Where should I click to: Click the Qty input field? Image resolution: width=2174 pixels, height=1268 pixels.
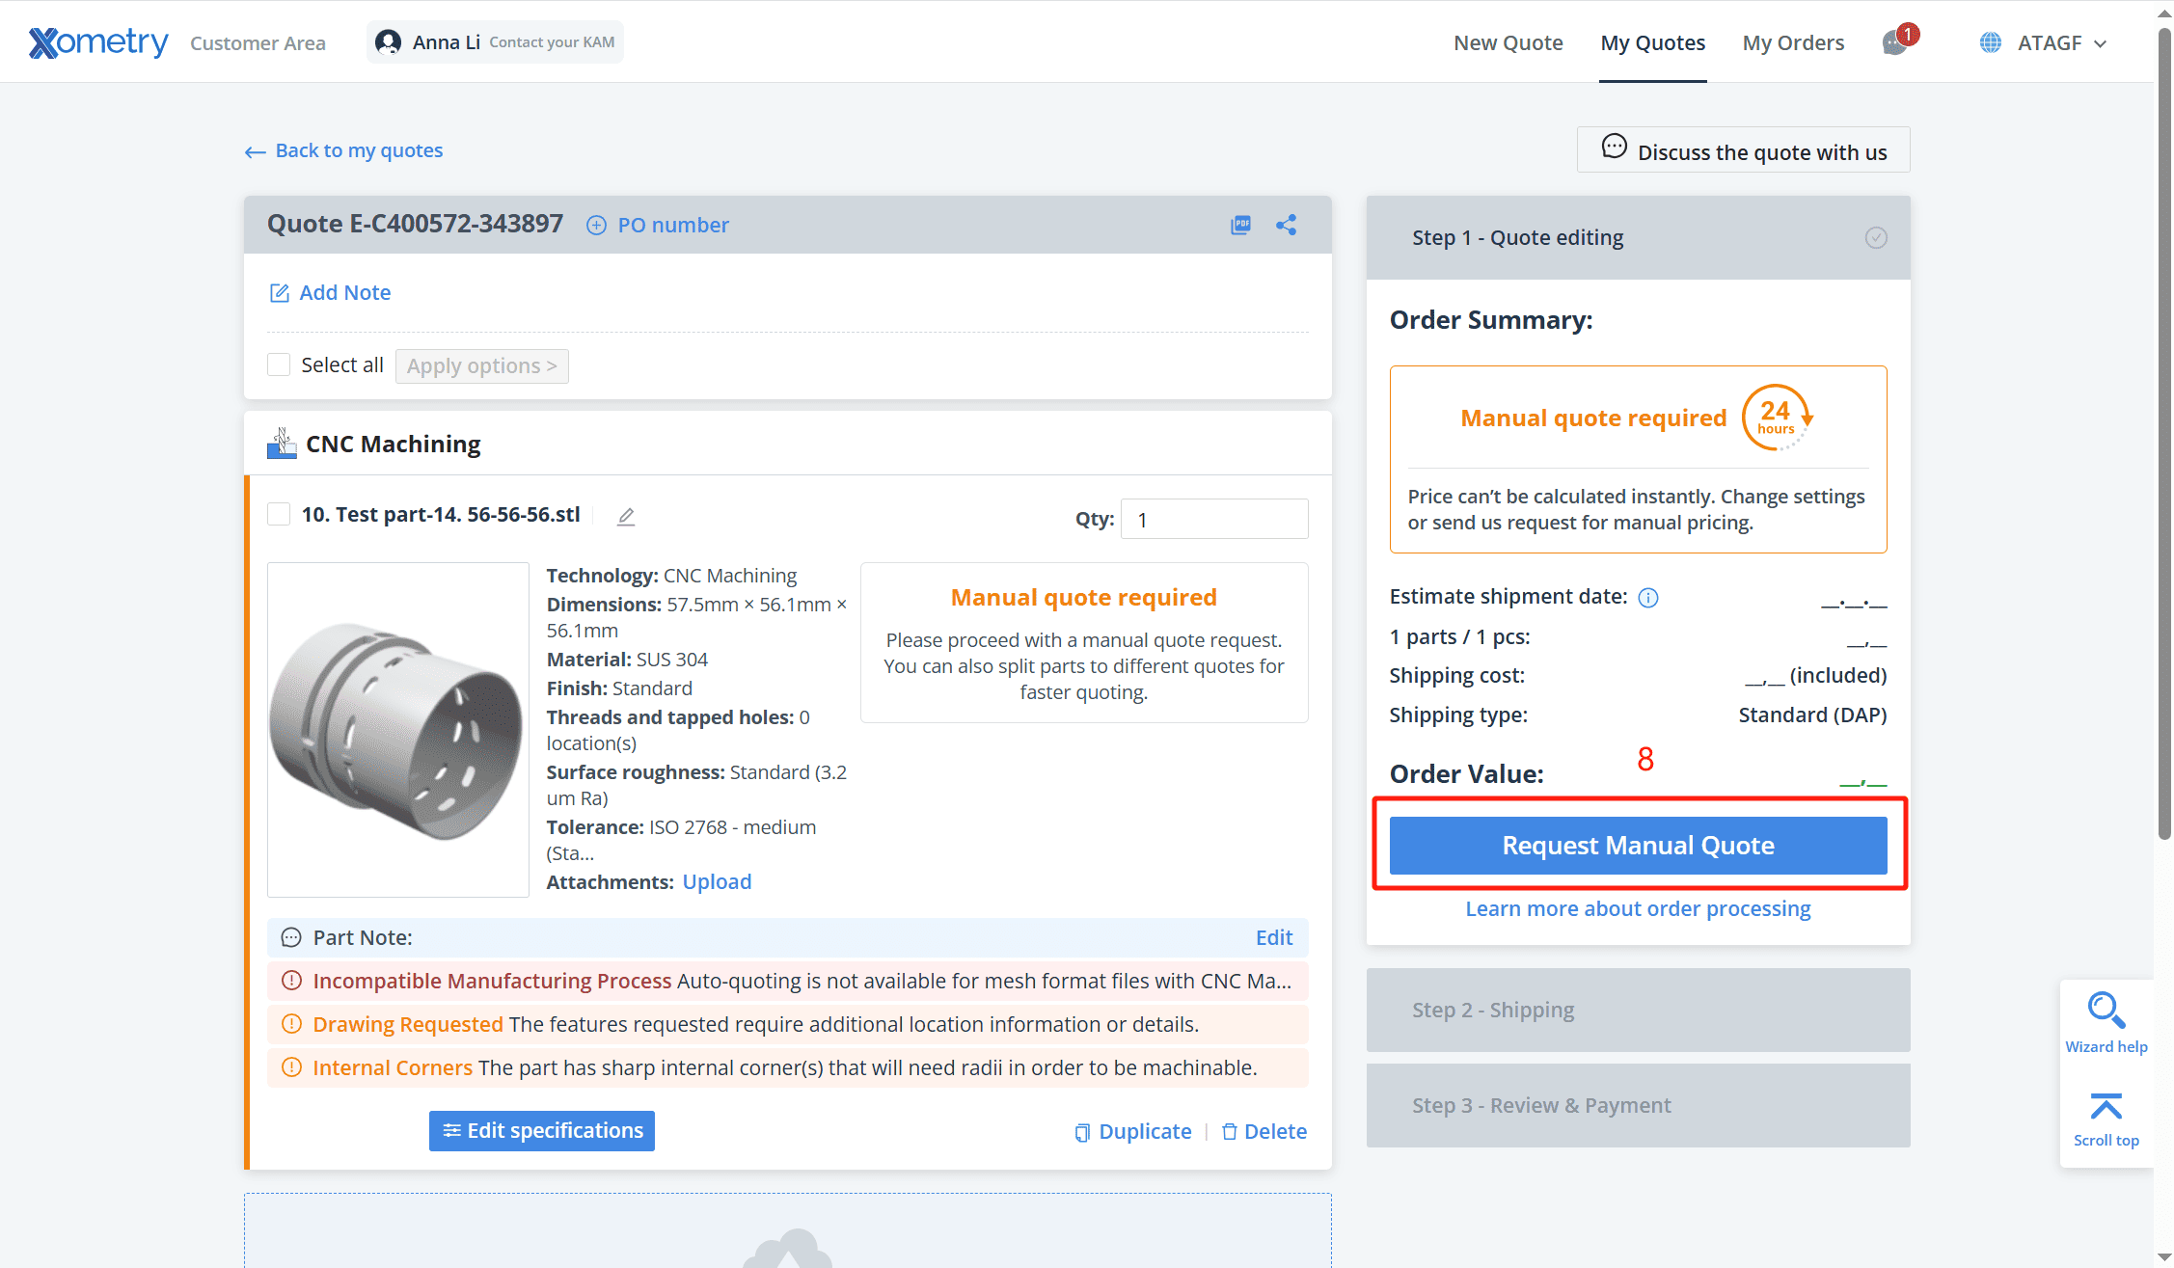click(x=1213, y=520)
